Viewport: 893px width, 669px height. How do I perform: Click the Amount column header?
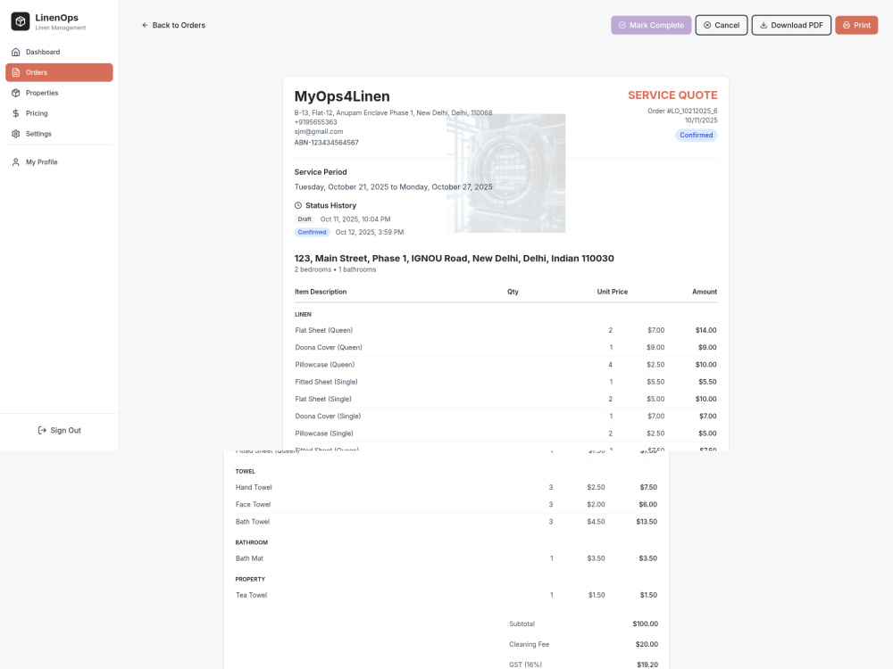tap(705, 292)
